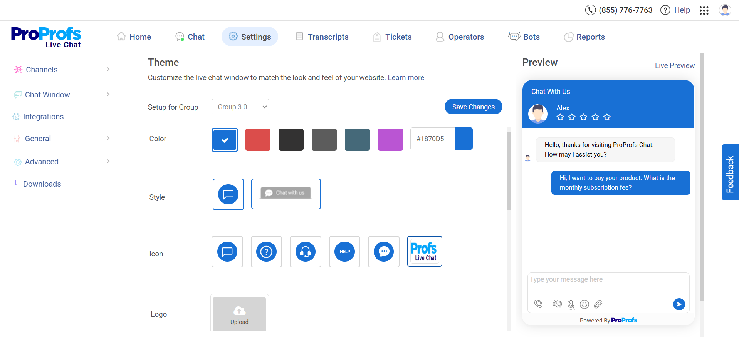This screenshot has width=739, height=349.
Task: Open the Feedback side tab
Action: pyautogui.click(x=730, y=172)
